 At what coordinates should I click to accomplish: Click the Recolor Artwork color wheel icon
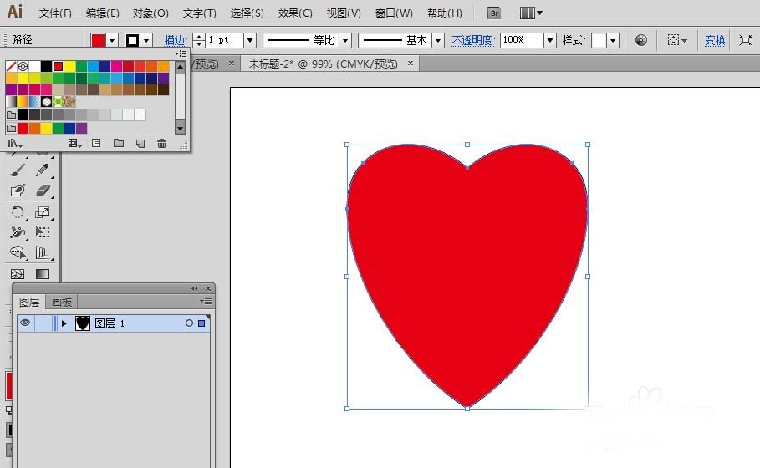click(641, 40)
